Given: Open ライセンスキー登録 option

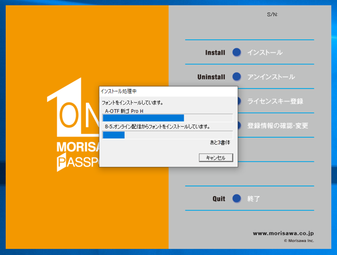Looking at the screenshot, I should coord(275,101).
